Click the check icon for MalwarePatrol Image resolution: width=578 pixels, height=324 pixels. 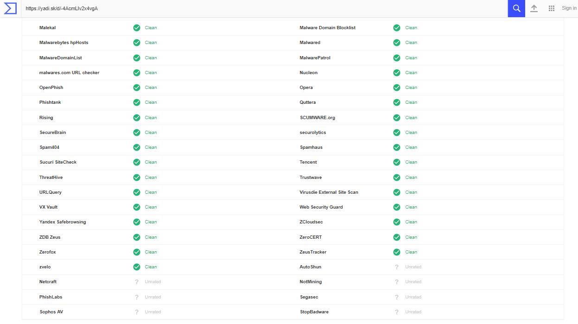click(x=397, y=58)
